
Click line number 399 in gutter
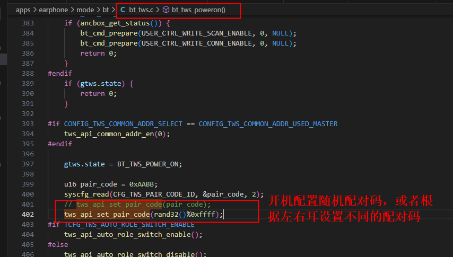point(28,184)
